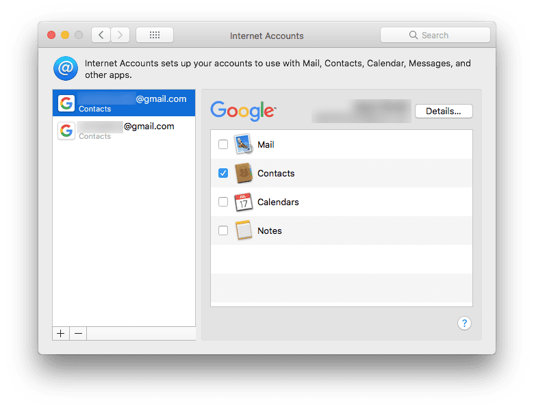
Task: Minimize the window with the yellow button
Action: 65,35
